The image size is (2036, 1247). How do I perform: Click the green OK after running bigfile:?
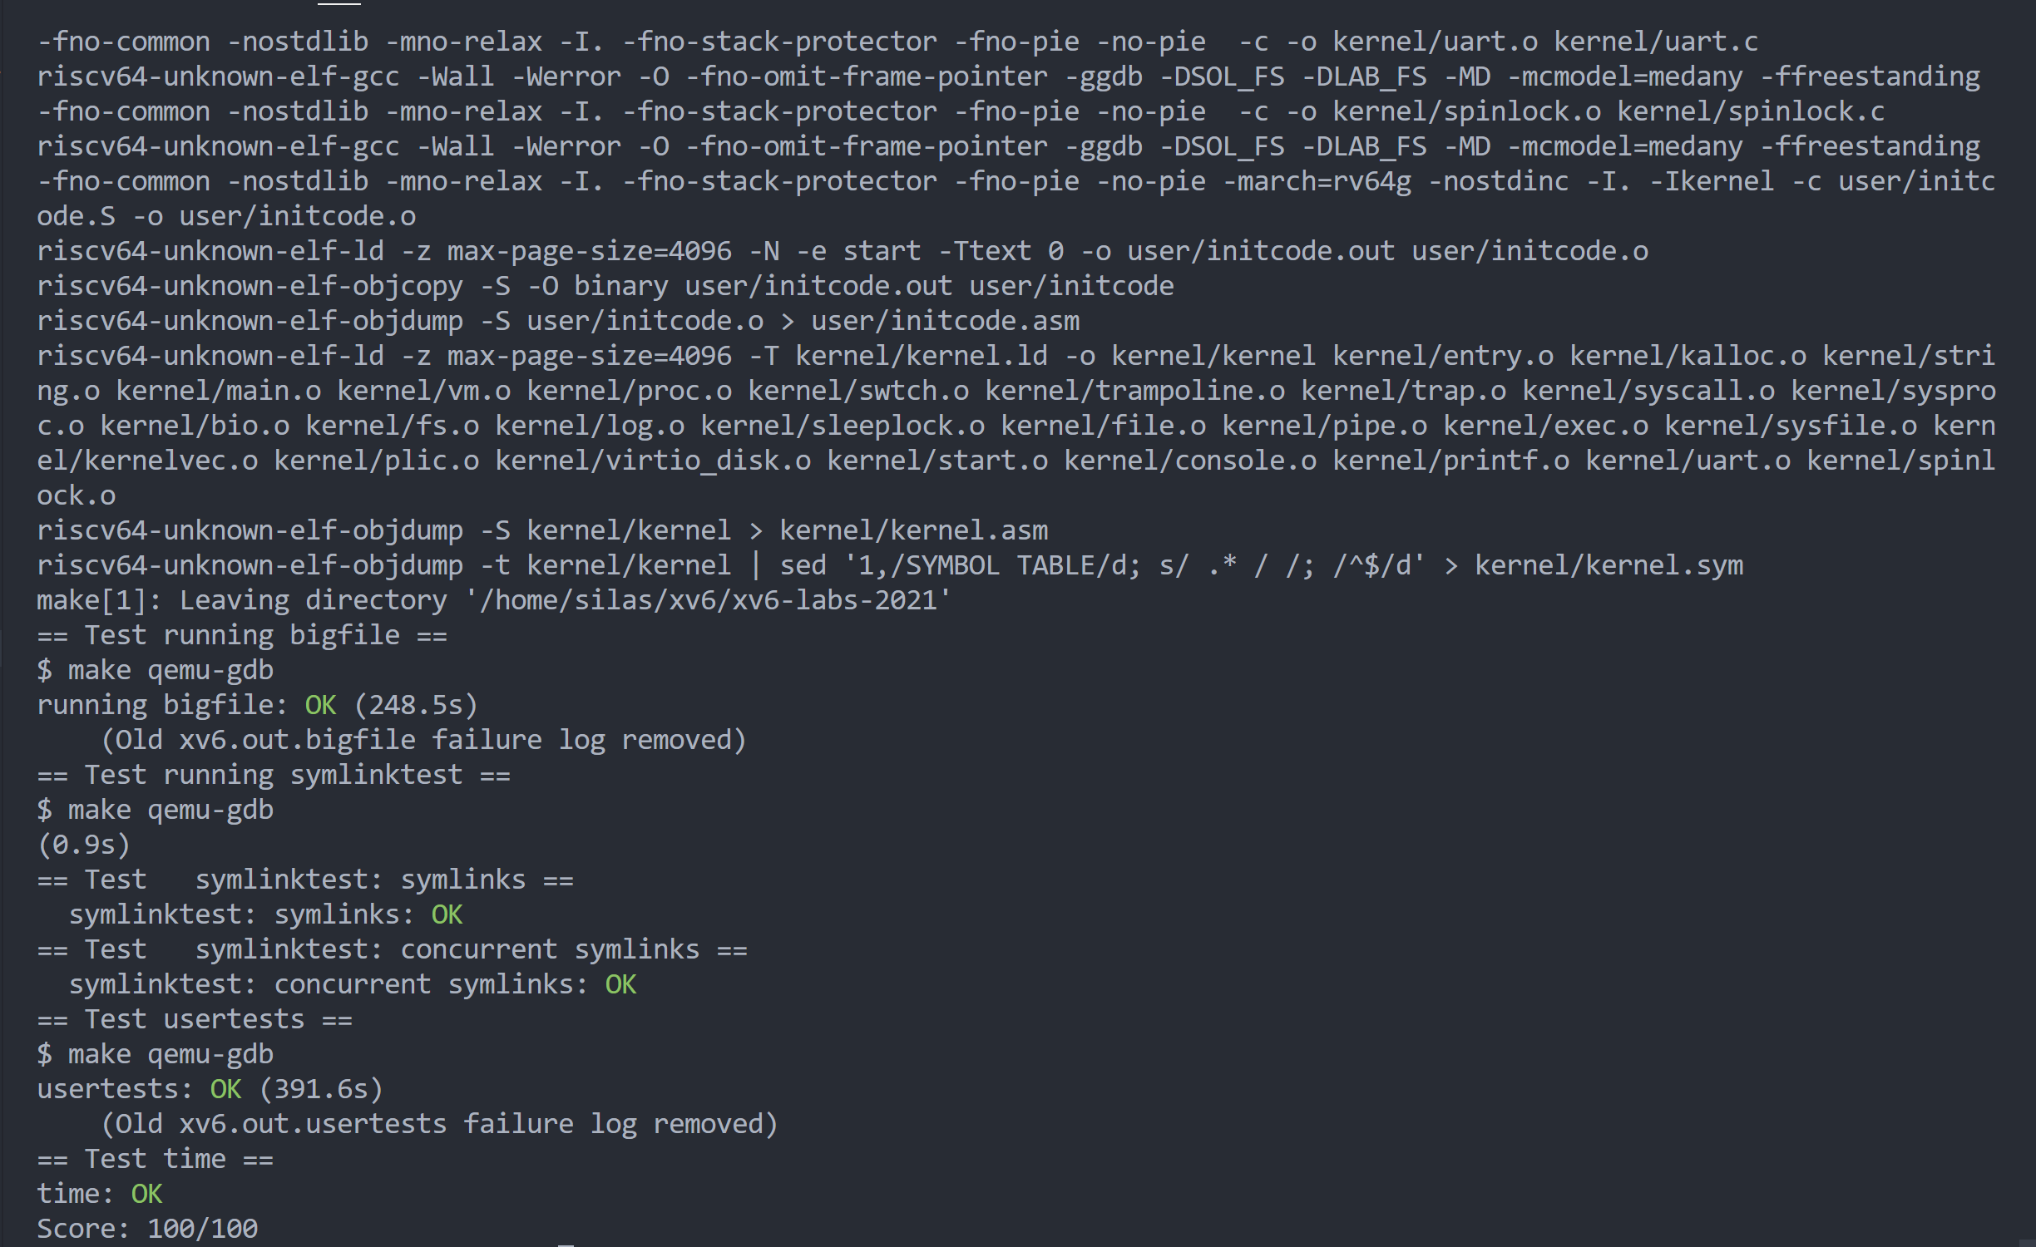click(320, 704)
